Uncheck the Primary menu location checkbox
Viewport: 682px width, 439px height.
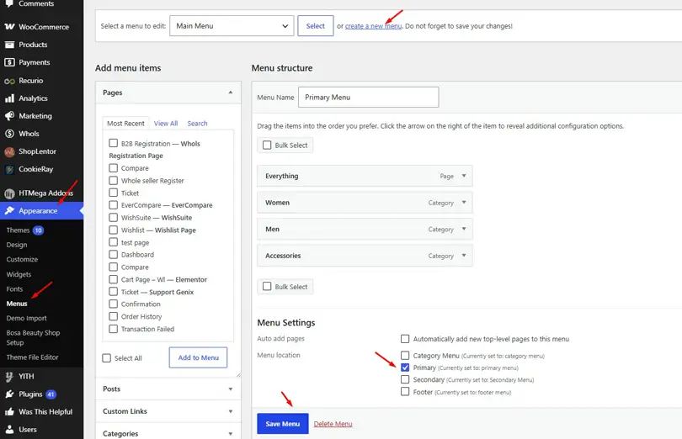(x=405, y=368)
